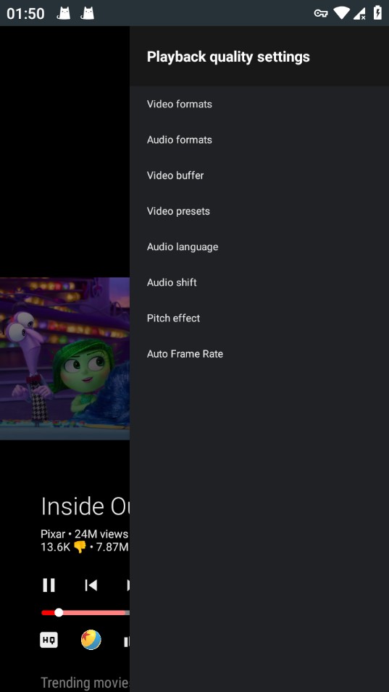
Task: Click the red video progress bar
Action: click(x=85, y=612)
